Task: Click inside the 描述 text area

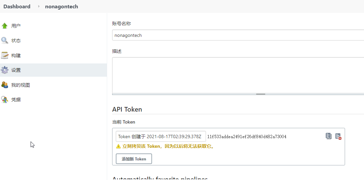Action: point(238,75)
